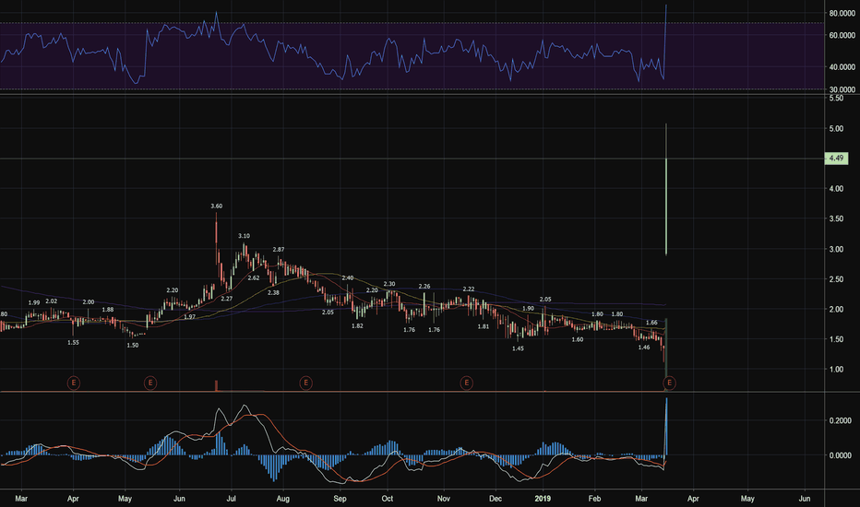Image resolution: width=860 pixels, height=507 pixels.
Task: Click the 1.88 price annotation
Action: tap(107, 309)
